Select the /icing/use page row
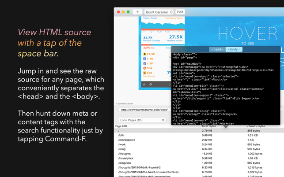 199,163
